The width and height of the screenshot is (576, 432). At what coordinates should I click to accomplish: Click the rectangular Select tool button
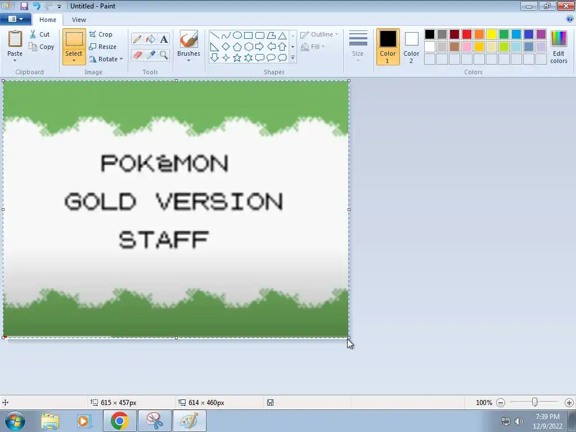74,39
